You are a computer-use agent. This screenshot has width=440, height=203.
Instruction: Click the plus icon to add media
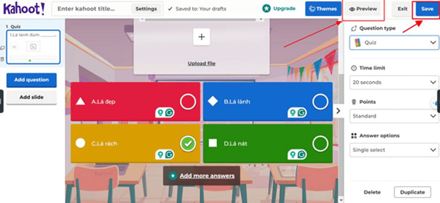coord(201,37)
